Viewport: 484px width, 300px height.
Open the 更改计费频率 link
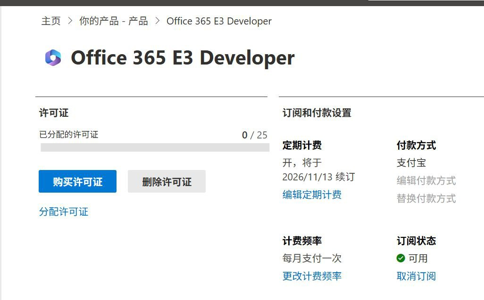pyautogui.click(x=312, y=276)
